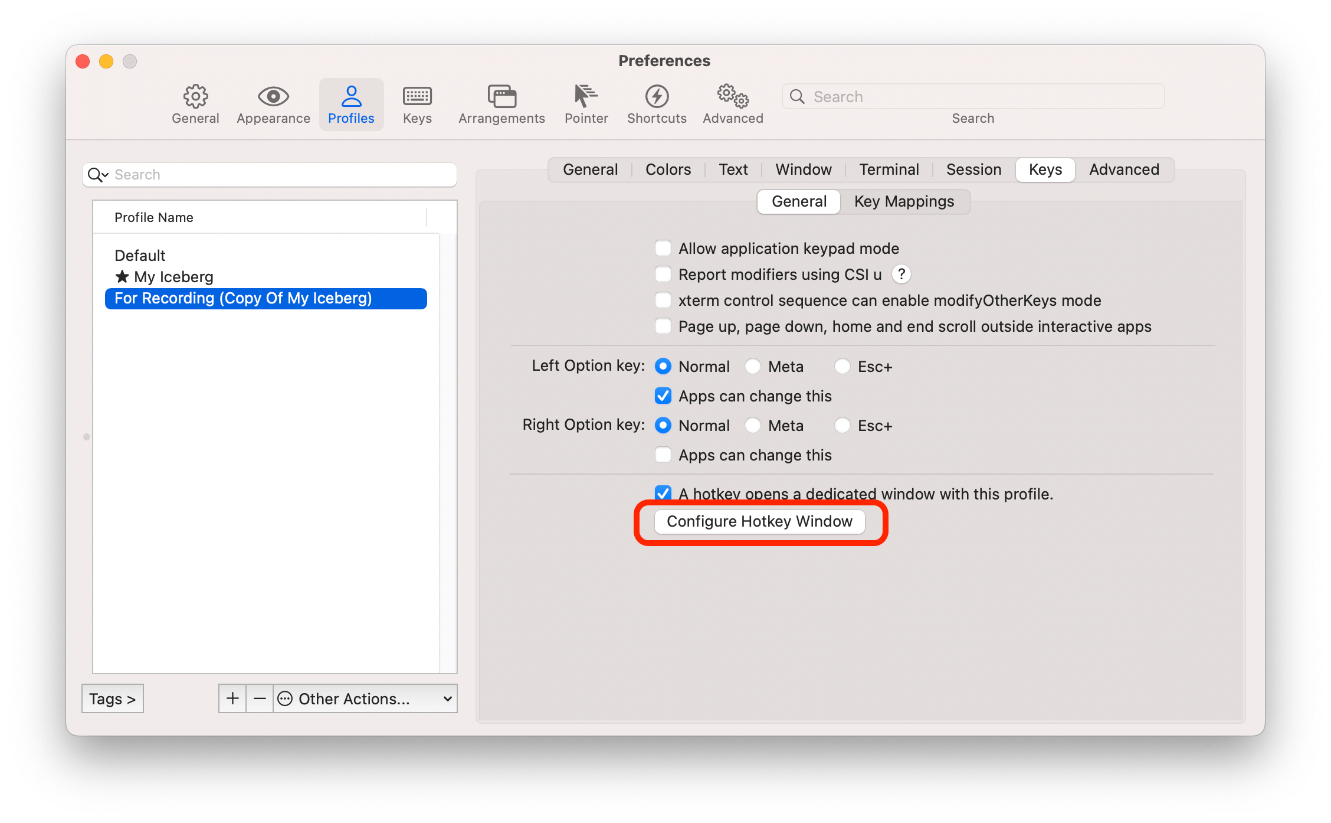Open the Other Actions dropdown

(365, 698)
